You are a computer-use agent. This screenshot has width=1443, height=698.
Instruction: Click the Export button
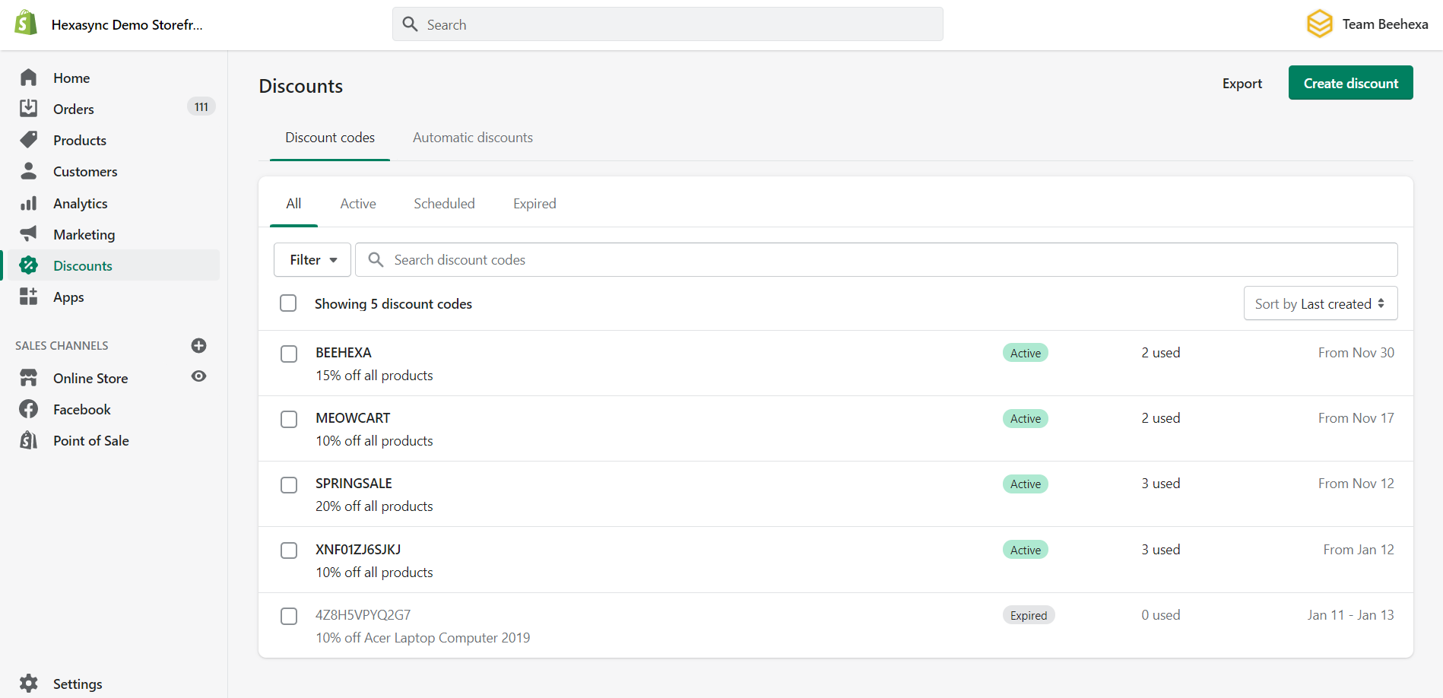pyautogui.click(x=1242, y=84)
